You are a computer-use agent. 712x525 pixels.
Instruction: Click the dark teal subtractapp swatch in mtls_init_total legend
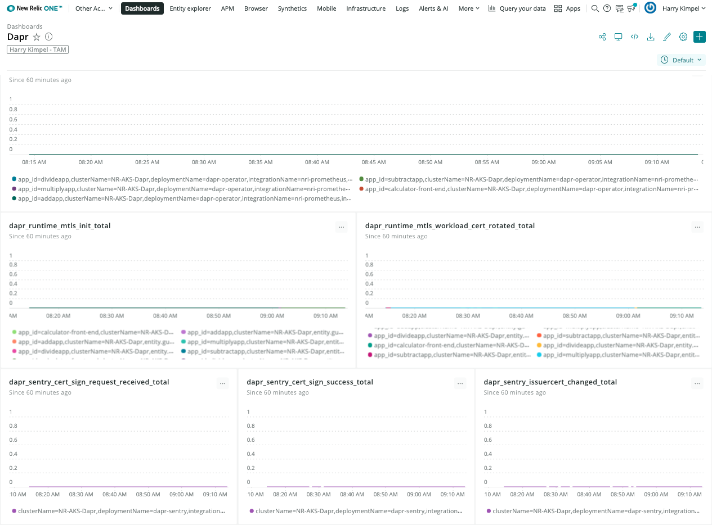coord(183,351)
